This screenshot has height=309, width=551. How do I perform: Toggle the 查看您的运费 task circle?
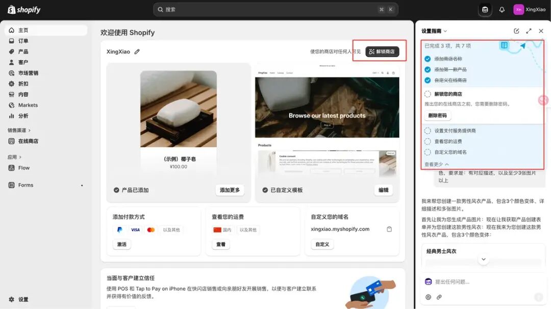(x=428, y=142)
